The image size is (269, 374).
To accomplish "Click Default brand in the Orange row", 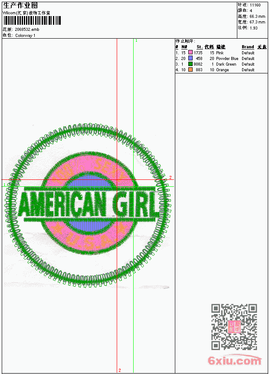I will pyautogui.click(x=248, y=70).
